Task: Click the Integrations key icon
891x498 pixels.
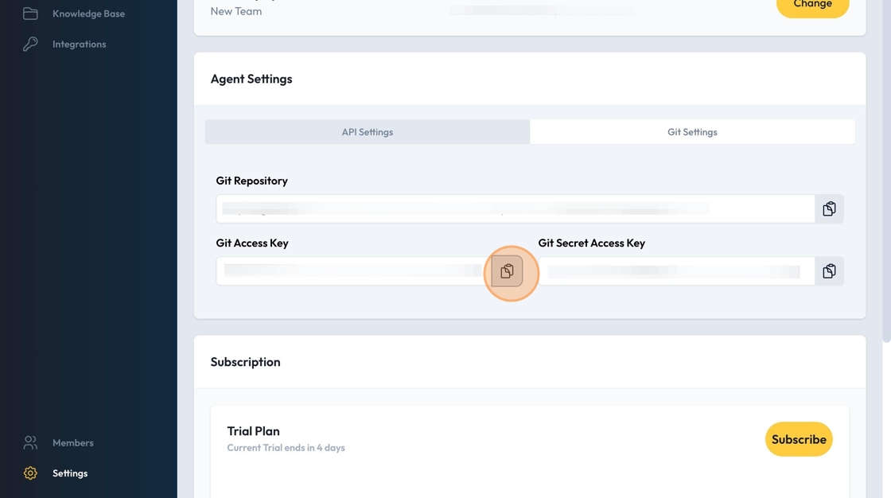Action: point(30,44)
